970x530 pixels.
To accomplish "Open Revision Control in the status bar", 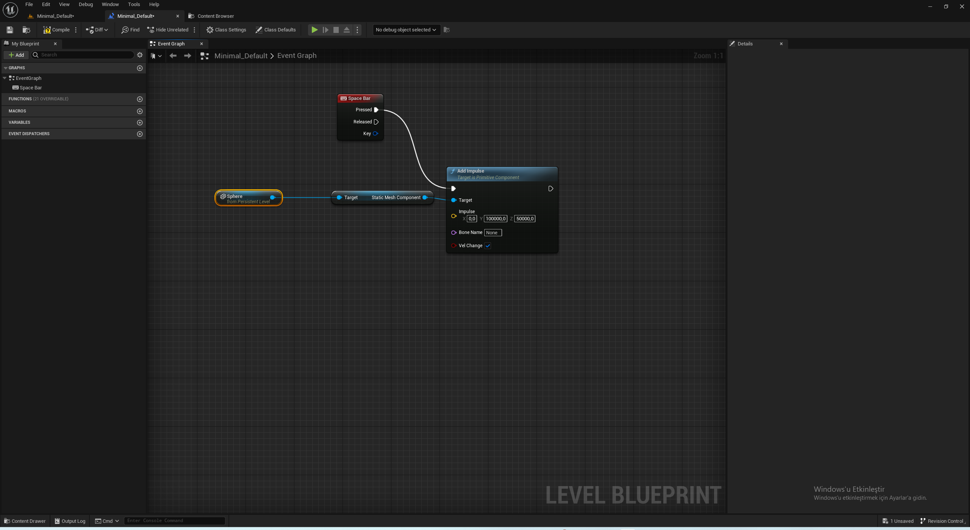I will [x=942, y=521].
